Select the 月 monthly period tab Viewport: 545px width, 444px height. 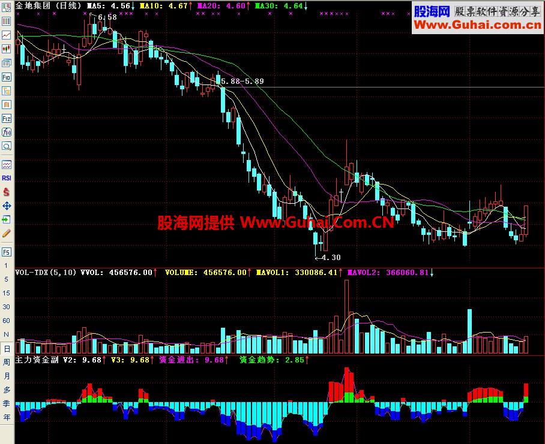[x=6, y=376]
